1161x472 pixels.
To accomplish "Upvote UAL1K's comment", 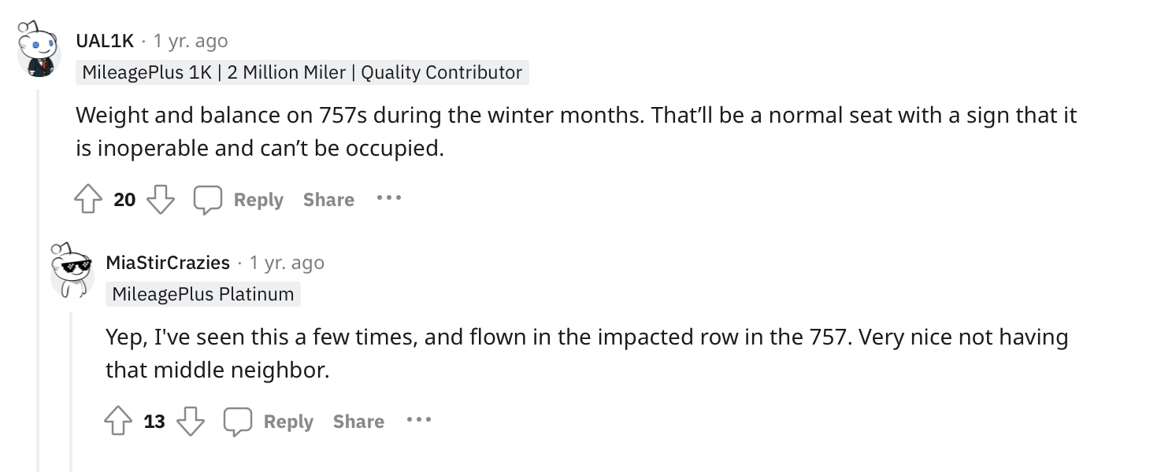I will tap(87, 200).
